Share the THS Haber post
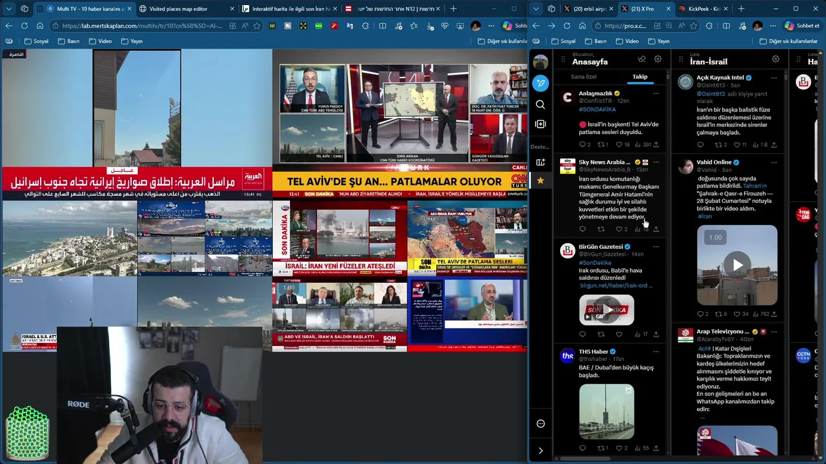This screenshot has width=826, height=464. coord(656,448)
